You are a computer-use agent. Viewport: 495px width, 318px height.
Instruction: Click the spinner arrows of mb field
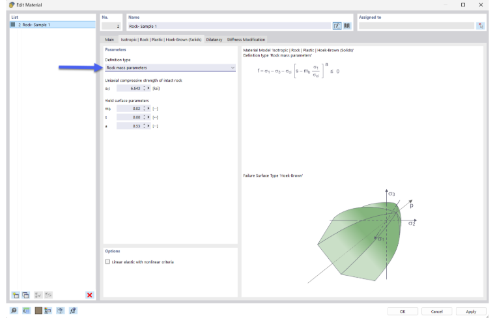[x=145, y=109]
